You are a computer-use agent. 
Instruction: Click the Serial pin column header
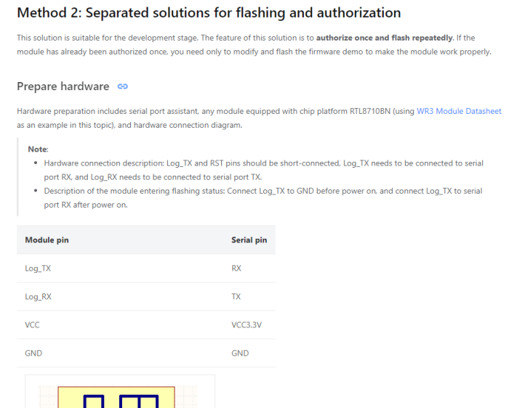pyautogui.click(x=249, y=240)
